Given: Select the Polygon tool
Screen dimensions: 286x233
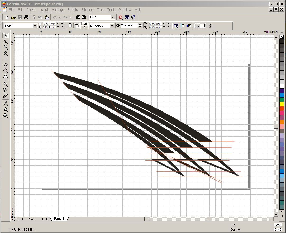Looking at the screenshot, I should pos(6,70).
